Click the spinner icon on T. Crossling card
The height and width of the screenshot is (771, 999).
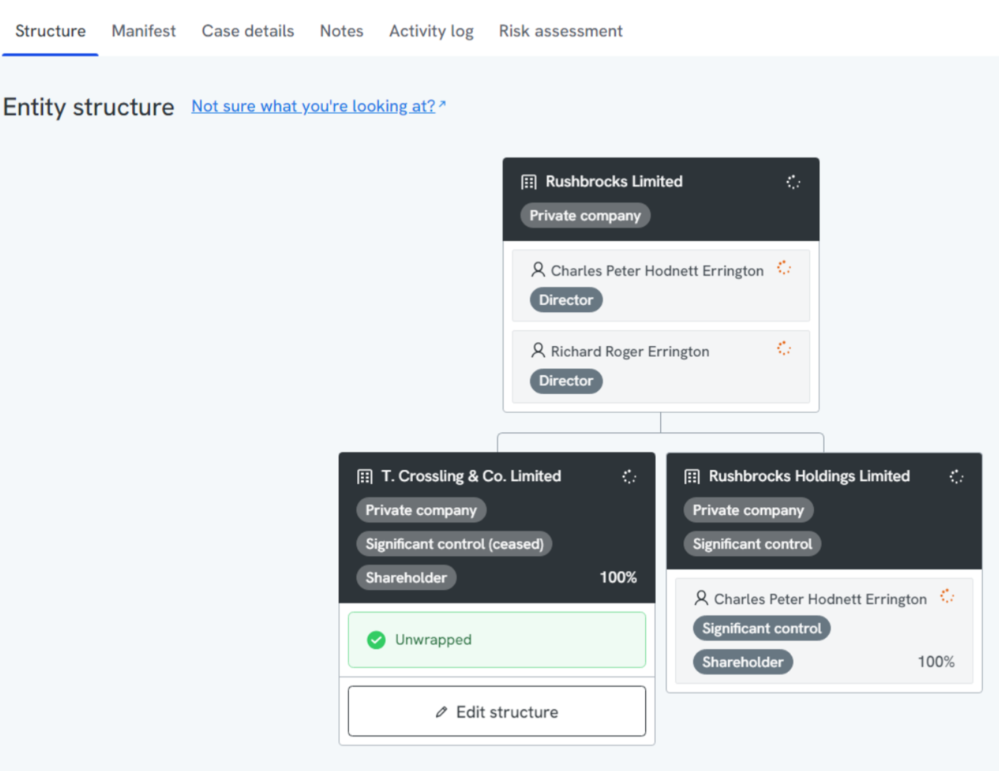point(629,477)
